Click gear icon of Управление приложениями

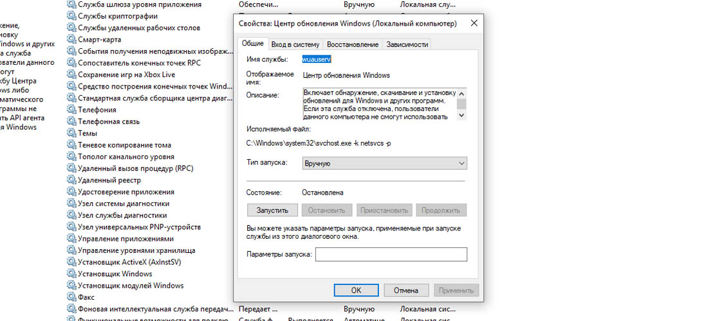[x=71, y=239]
